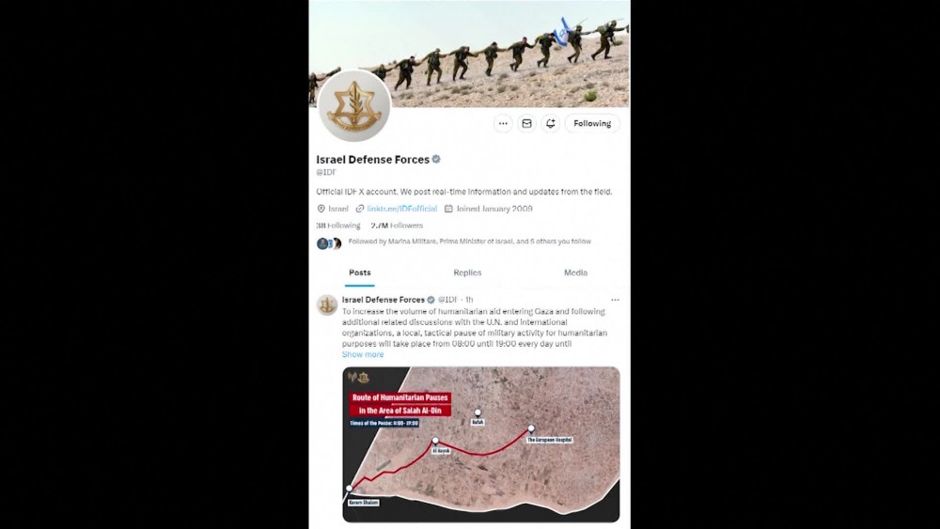This screenshot has width=940, height=529.
Task: Open the linktr.ee/IDFofficial link
Action: 402,209
